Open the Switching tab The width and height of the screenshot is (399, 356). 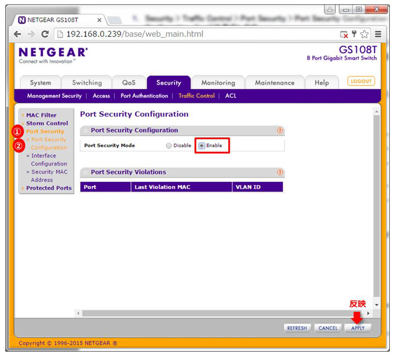point(87,83)
